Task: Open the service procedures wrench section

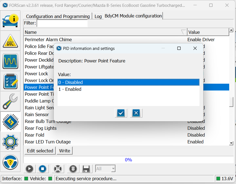Action: 10,101
